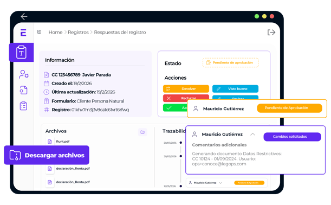Click the download folder icon beside Archivos

coord(142,132)
